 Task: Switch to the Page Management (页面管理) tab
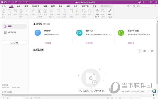pyautogui.click(x=36, y=6)
